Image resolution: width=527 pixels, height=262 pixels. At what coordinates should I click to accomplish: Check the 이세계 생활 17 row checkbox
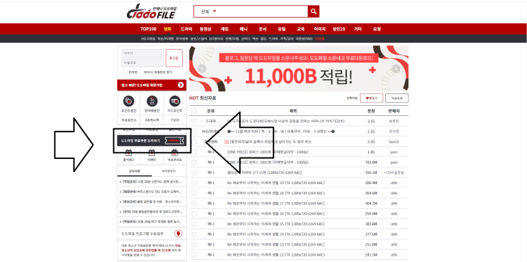[194, 203]
